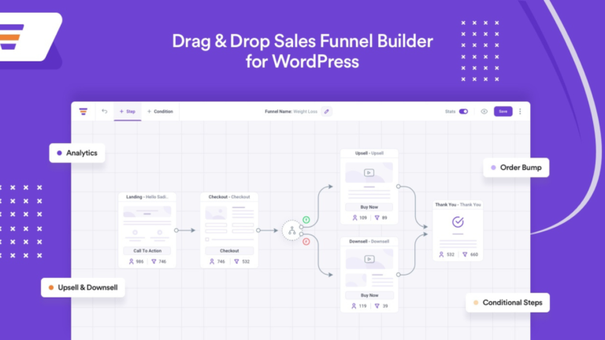Click the Call To Action button
Viewport: 605px width, 340px height.
147,250
